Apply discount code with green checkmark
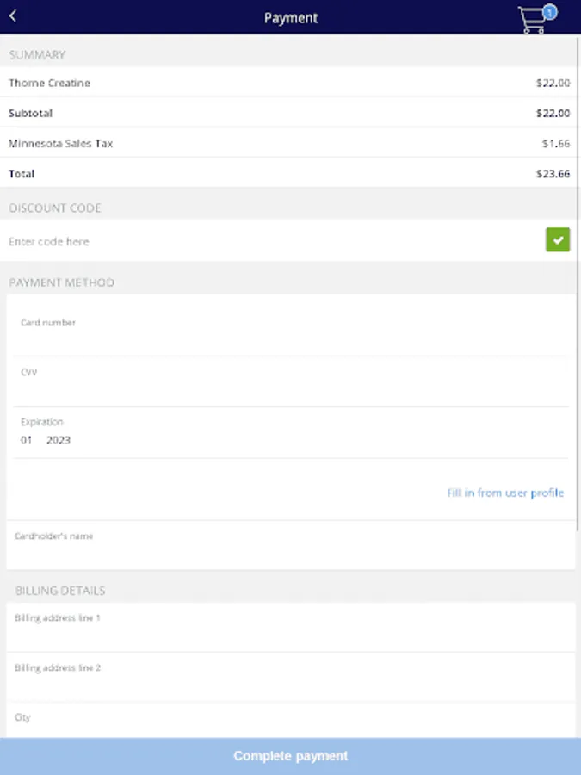This screenshot has width=581, height=775. [558, 240]
